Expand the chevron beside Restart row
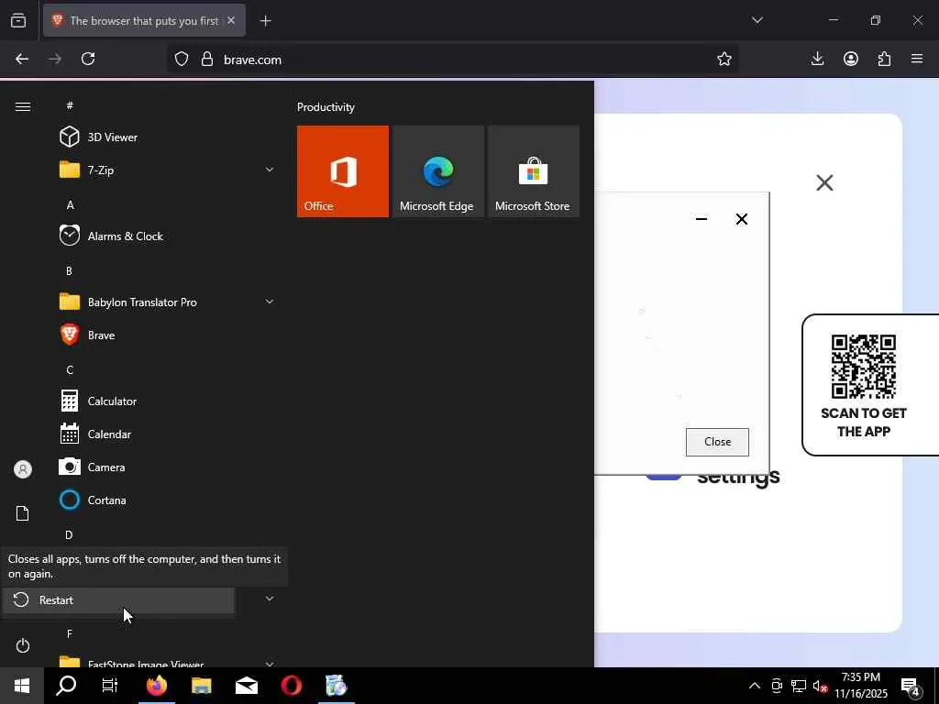The image size is (939, 704). point(270,599)
